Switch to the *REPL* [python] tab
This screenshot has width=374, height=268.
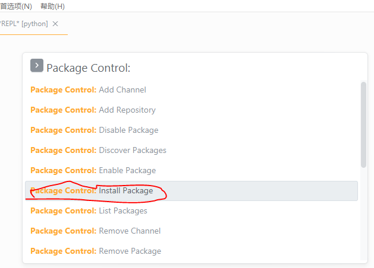tap(25, 24)
